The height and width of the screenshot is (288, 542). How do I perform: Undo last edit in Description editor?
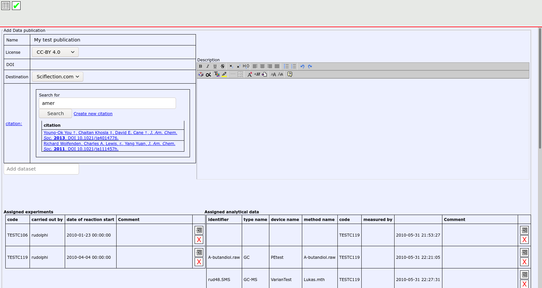pos(302,66)
